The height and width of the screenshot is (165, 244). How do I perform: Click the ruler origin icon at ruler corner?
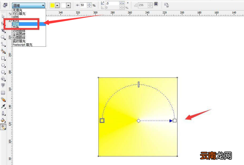(10, 14)
